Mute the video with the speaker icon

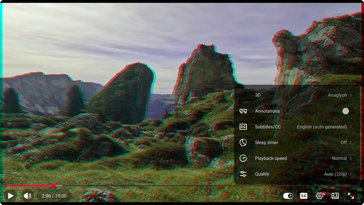[27, 196]
